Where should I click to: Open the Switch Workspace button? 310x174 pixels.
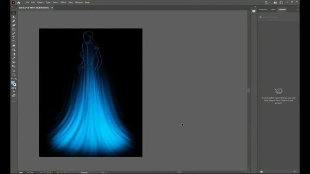click(281, 2)
